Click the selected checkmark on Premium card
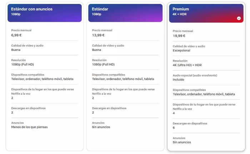The image size is (250, 154). click(239, 18)
